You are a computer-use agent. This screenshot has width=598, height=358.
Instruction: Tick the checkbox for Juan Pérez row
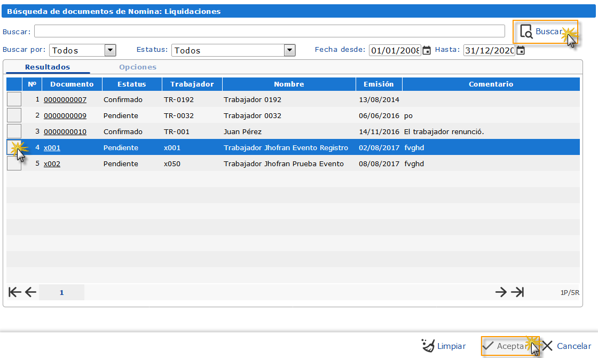[14, 131]
